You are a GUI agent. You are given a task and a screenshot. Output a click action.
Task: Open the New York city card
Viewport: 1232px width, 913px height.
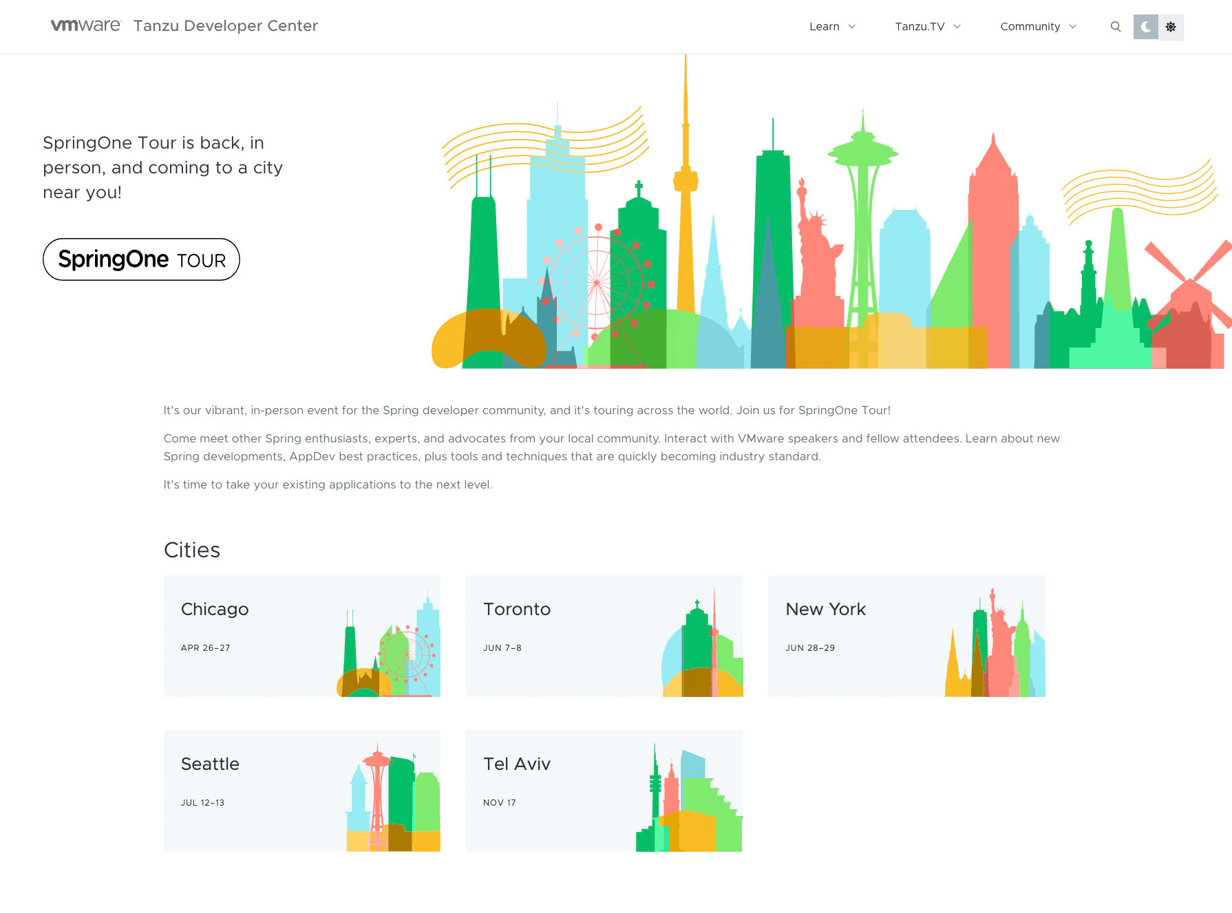pyautogui.click(x=906, y=636)
